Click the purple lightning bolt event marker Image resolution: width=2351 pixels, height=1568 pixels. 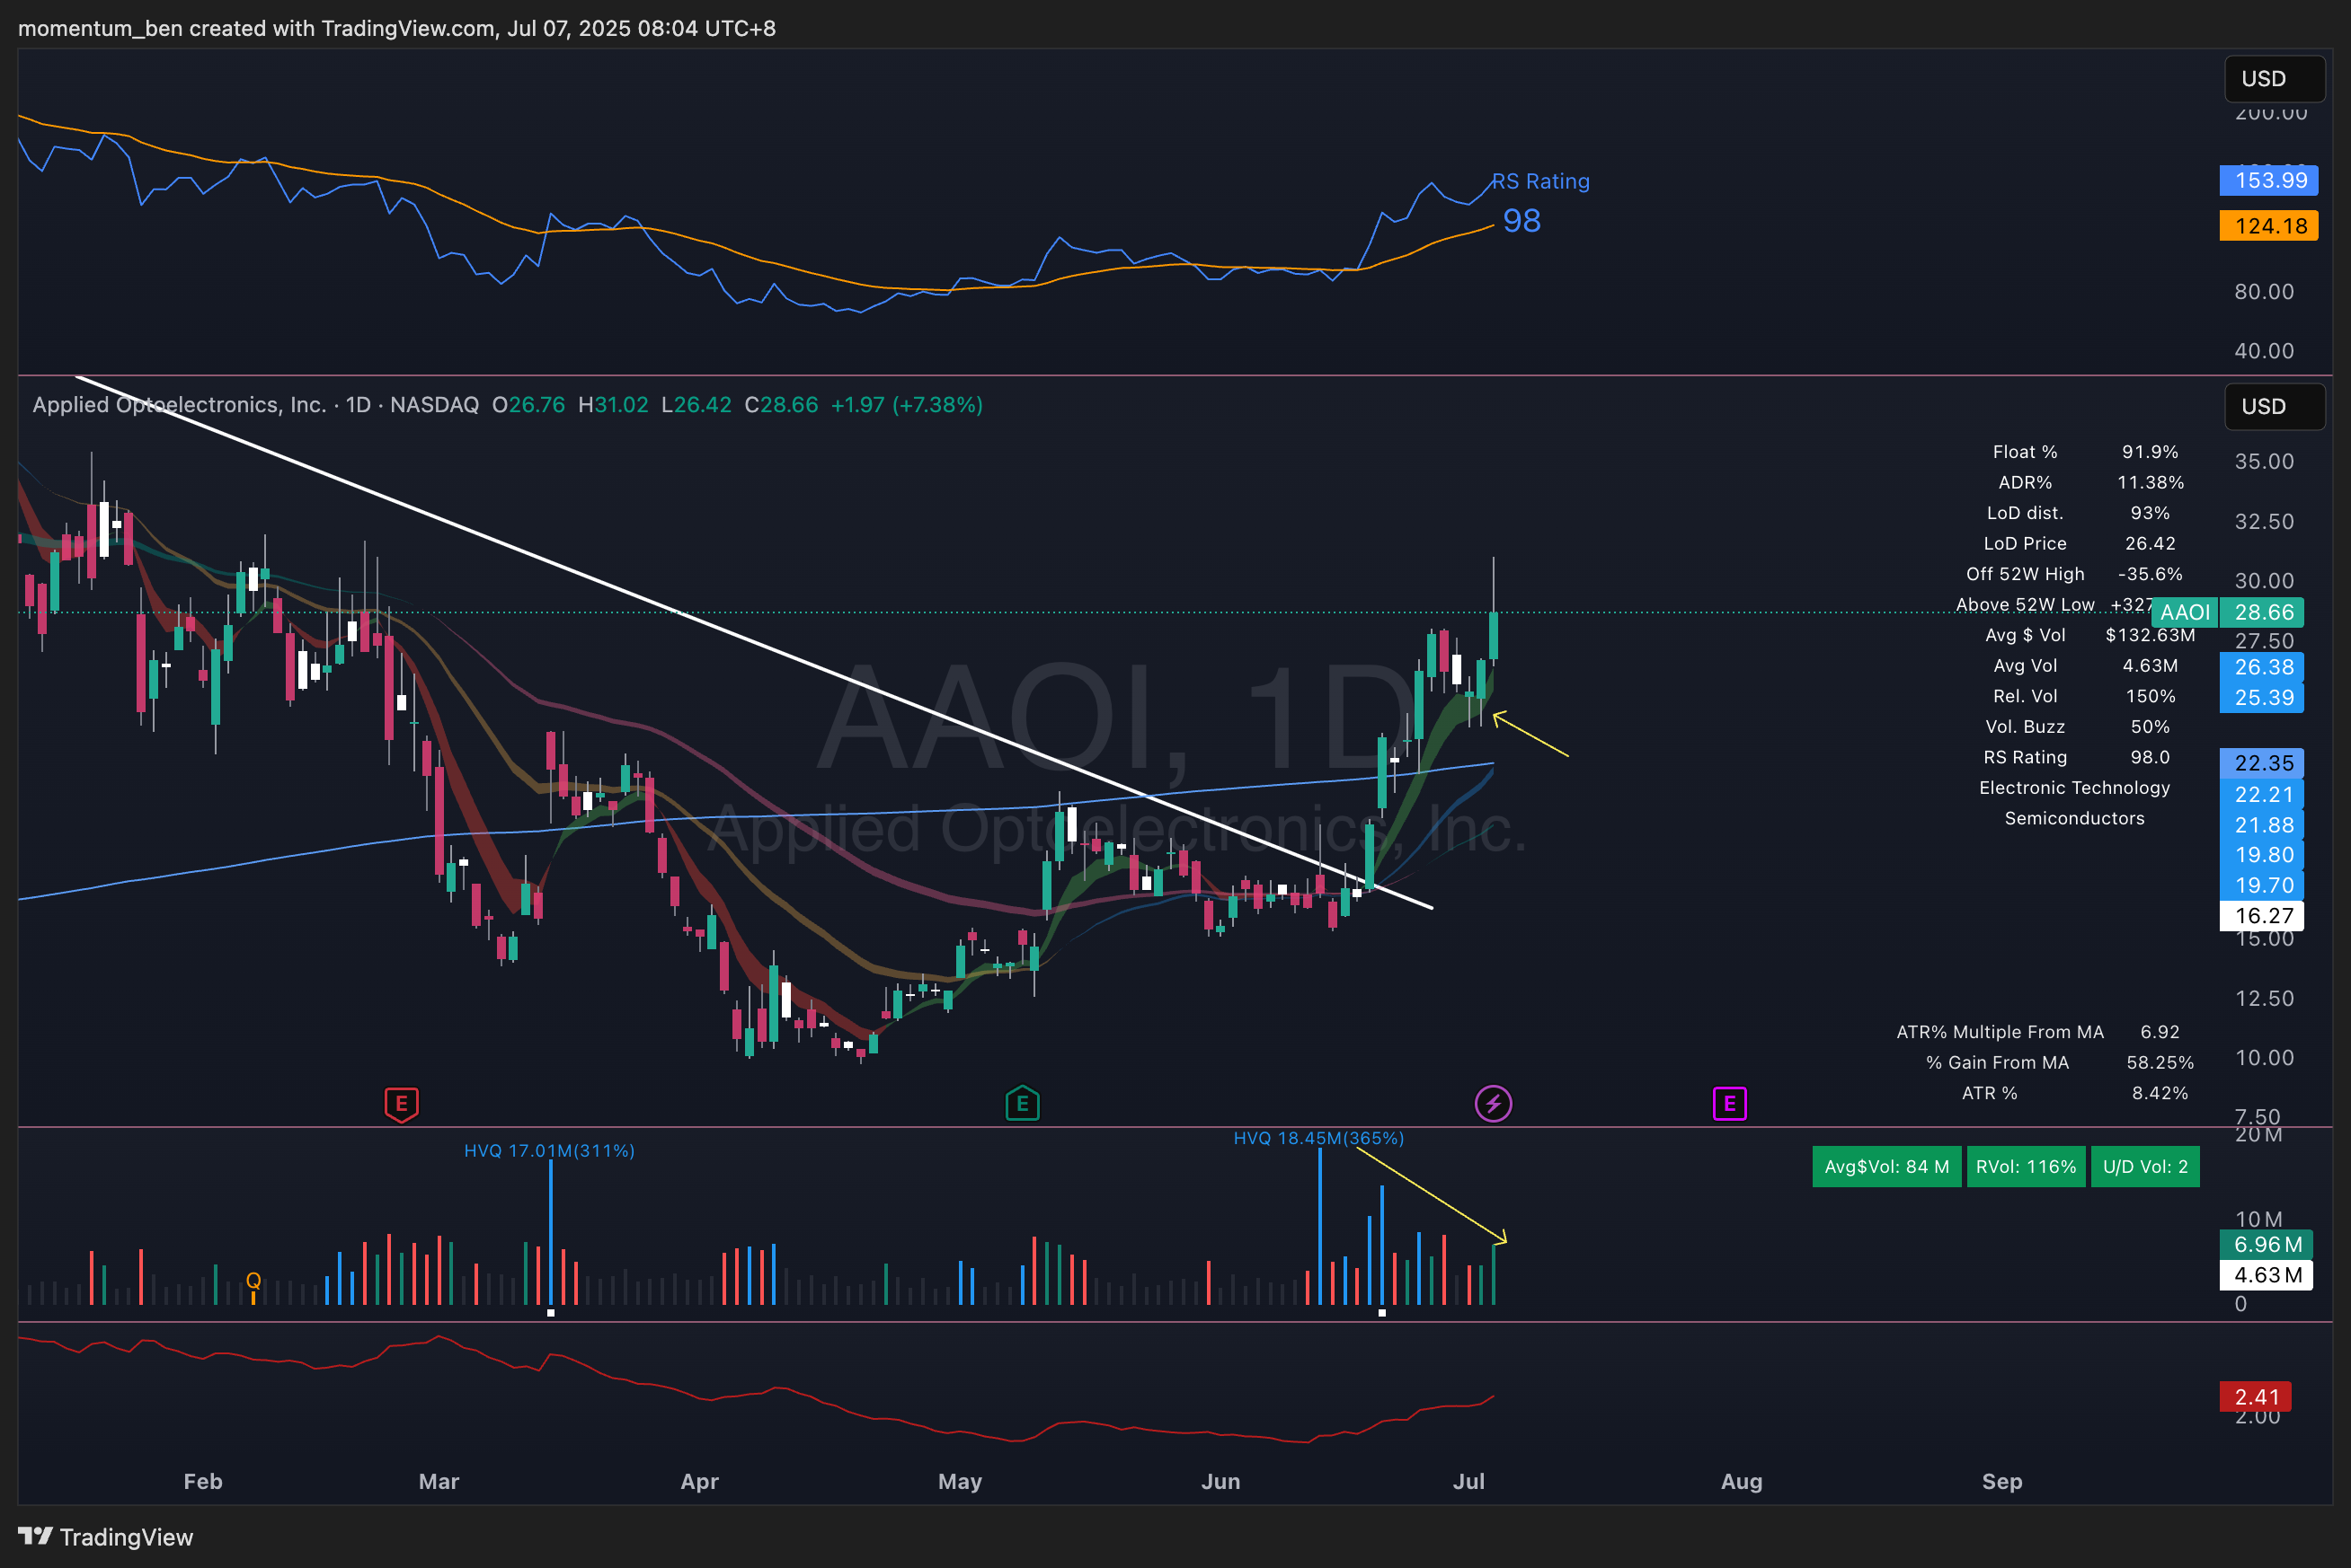pos(1493,1104)
